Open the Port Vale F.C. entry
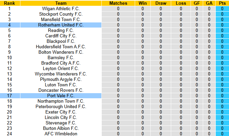The image size is (229, 136). [x=61, y=96]
